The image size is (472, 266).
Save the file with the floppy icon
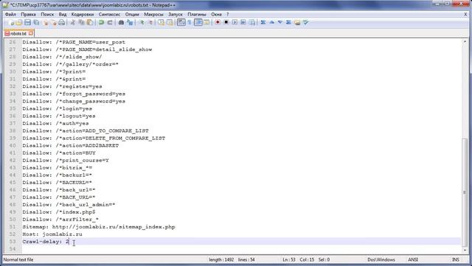pos(27,23)
